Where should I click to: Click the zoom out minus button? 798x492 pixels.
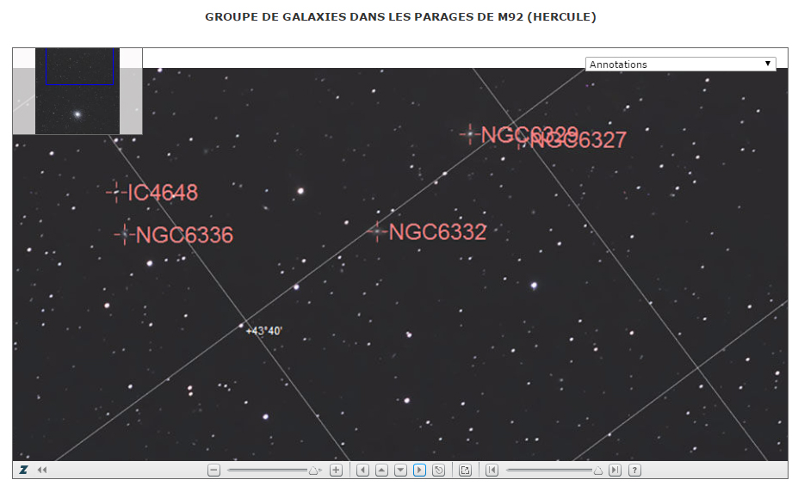[x=214, y=470]
